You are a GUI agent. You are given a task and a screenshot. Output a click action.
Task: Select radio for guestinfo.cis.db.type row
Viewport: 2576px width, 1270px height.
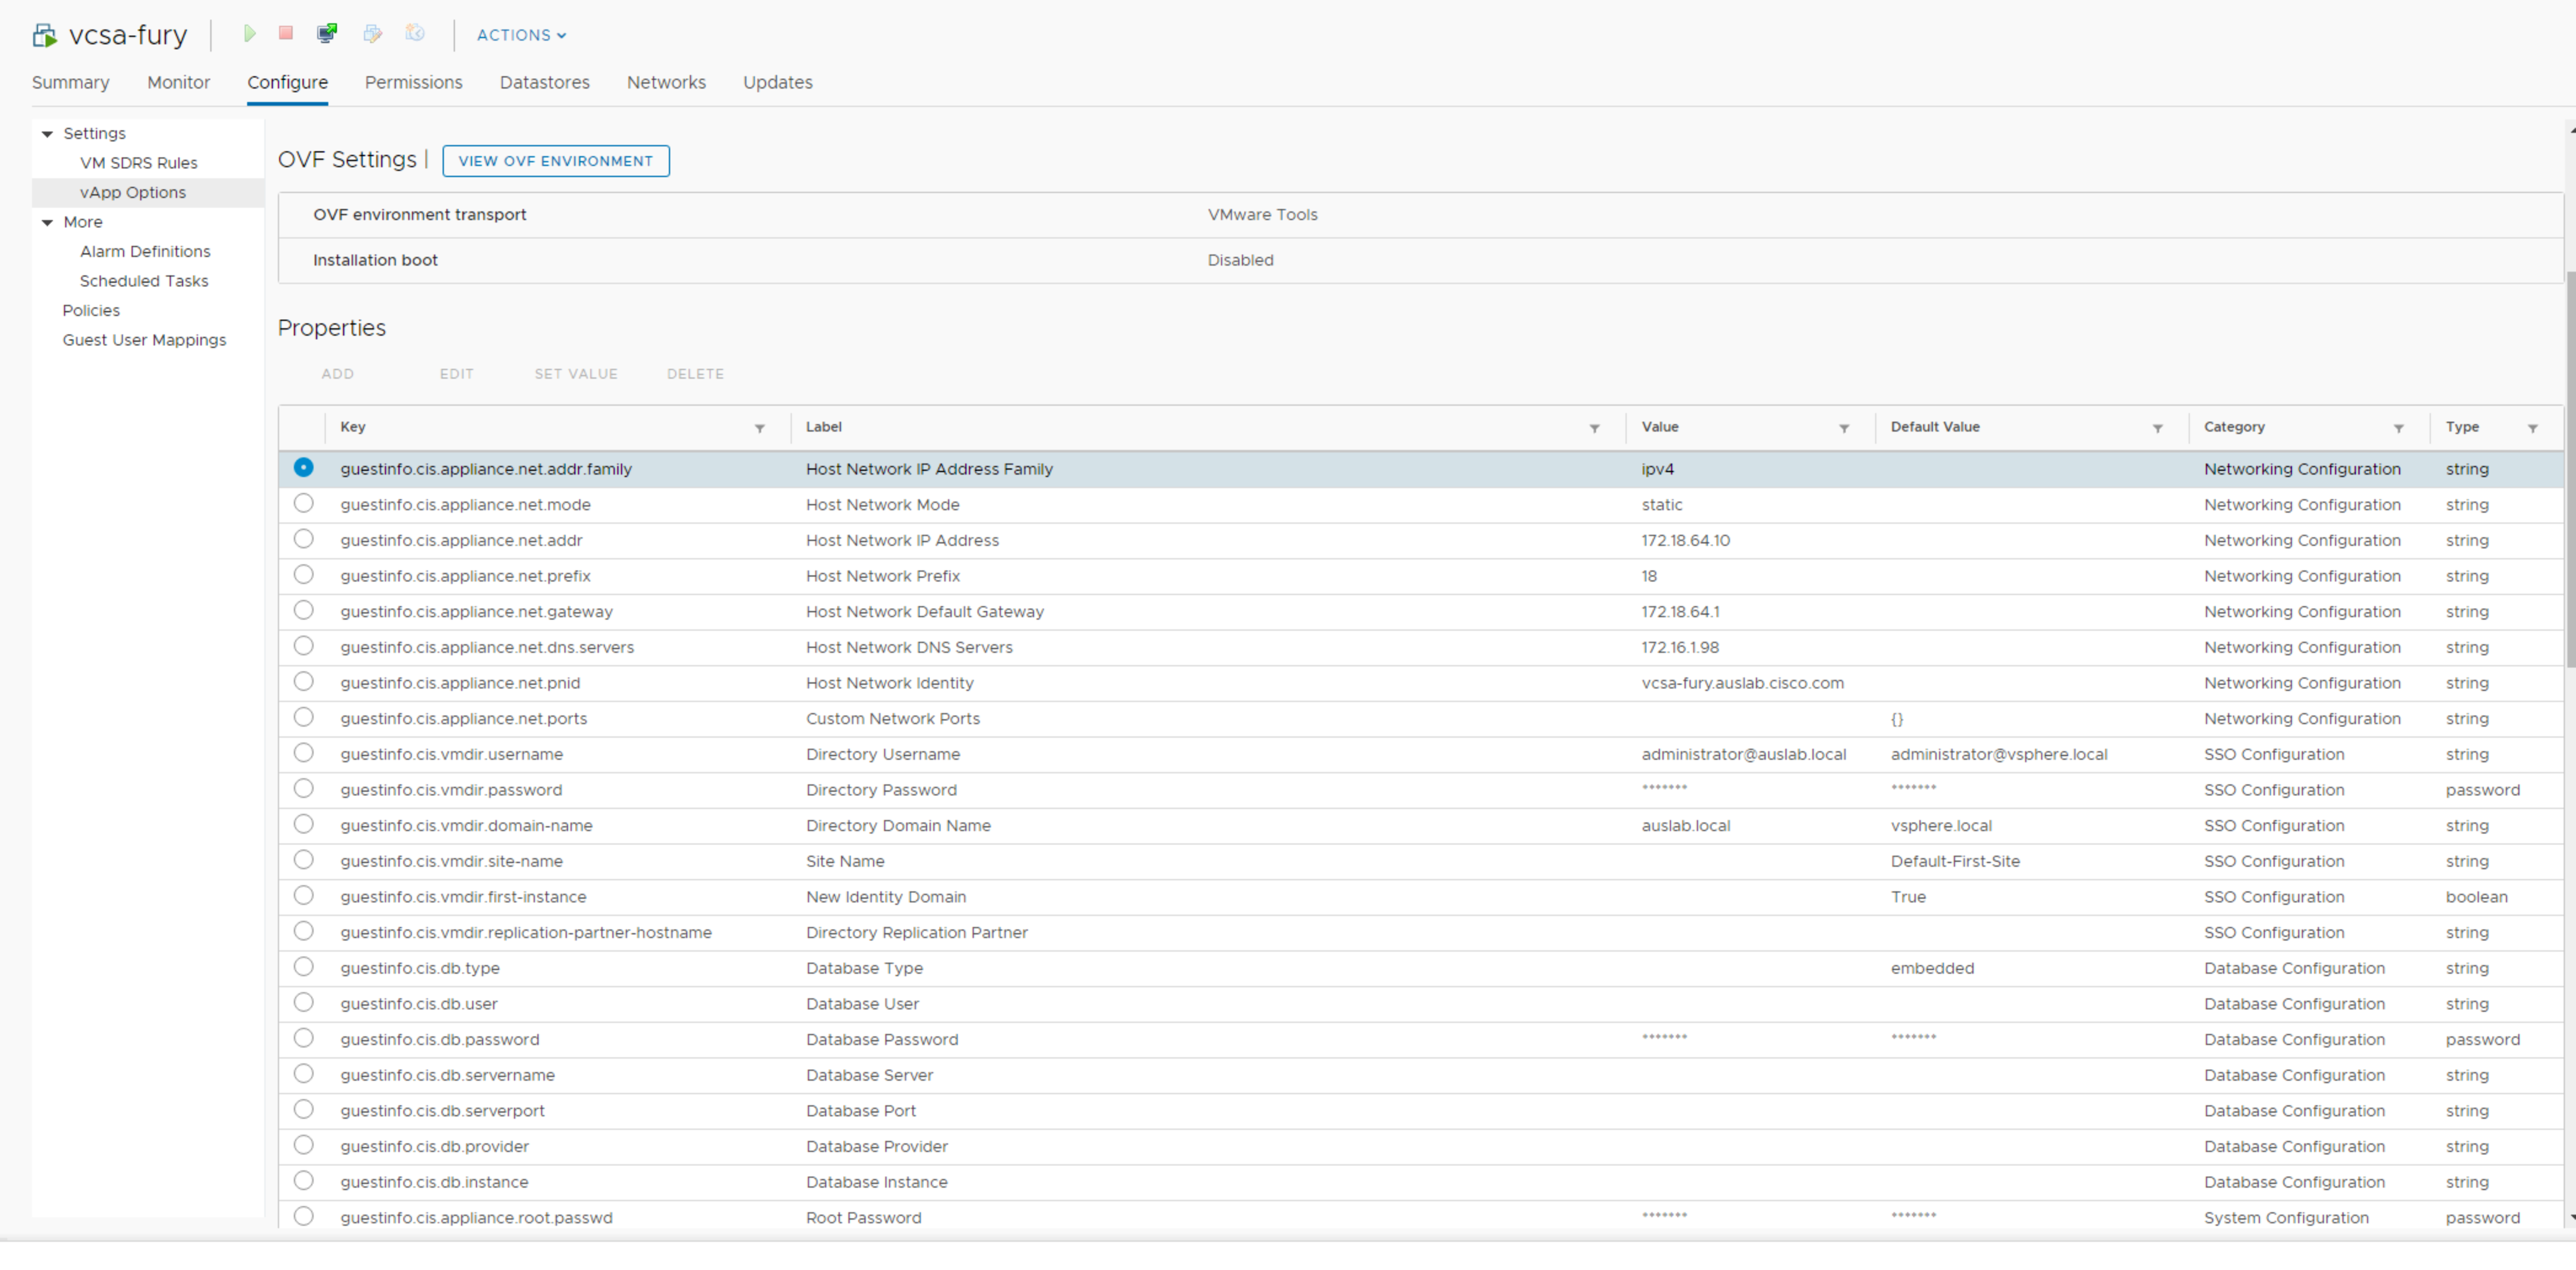click(304, 967)
